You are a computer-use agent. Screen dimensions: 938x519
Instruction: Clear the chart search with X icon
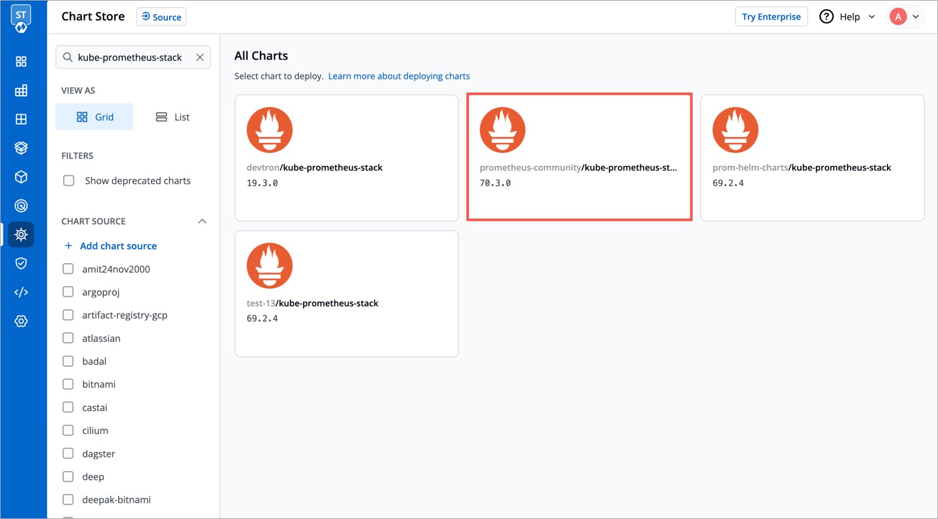coord(200,57)
